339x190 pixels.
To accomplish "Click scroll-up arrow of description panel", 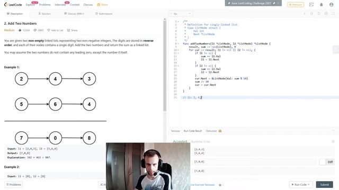I will pos(165,20).
